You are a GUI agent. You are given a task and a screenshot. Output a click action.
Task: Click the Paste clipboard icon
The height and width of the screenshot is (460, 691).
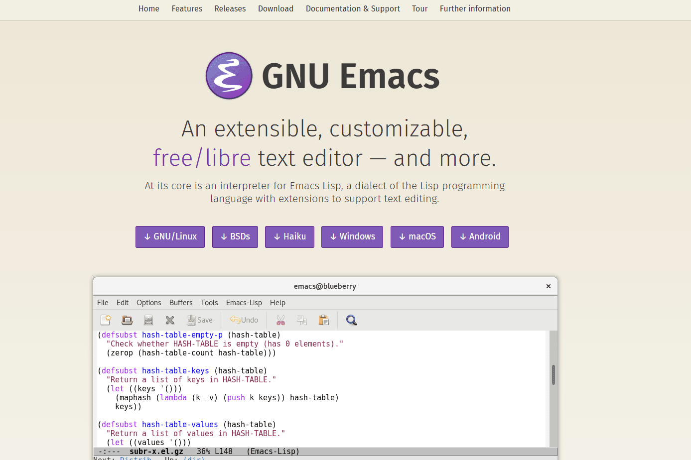324,320
